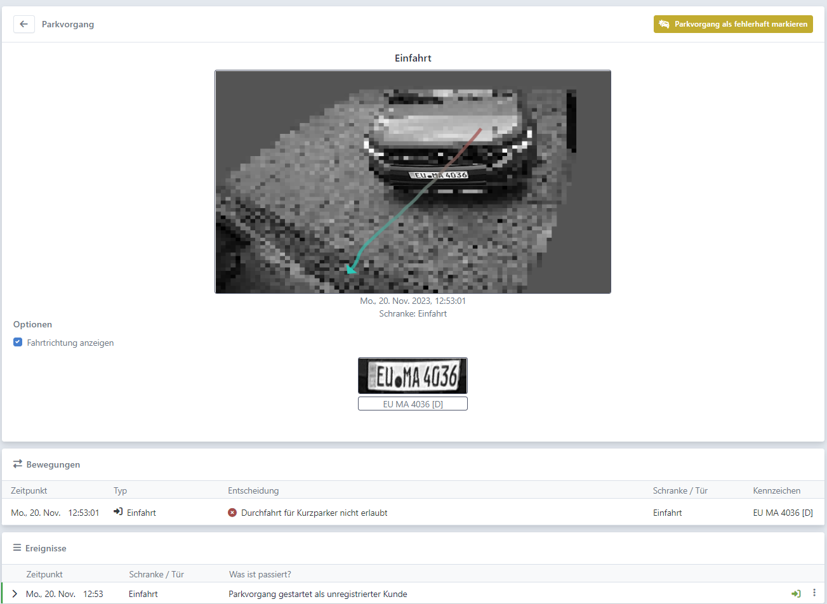Screen dimensions: 827x604
Task: Click the 'Schranke: Einfahrt' caption
Action: coord(413,313)
